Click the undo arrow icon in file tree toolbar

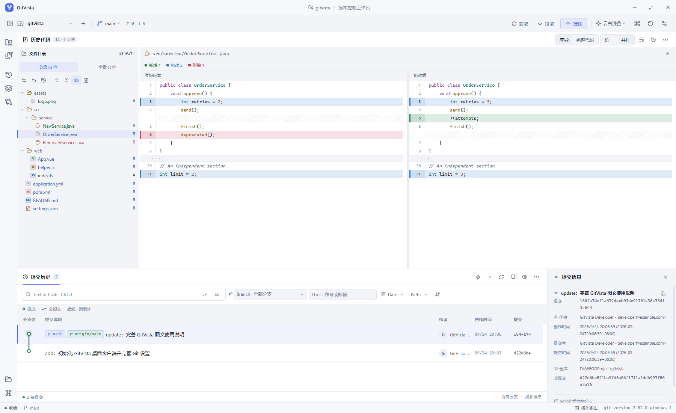pyautogui.click(x=34, y=80)
